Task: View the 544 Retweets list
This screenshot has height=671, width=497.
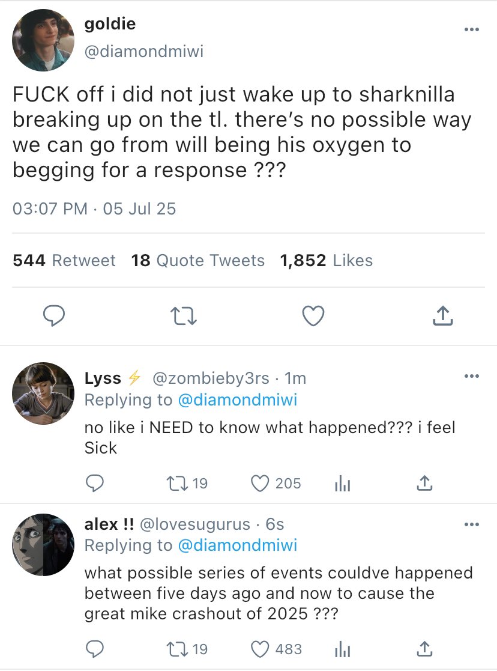Action: click(64, 260)
